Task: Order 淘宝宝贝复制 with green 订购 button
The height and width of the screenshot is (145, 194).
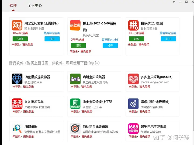Action: point(20,39)
